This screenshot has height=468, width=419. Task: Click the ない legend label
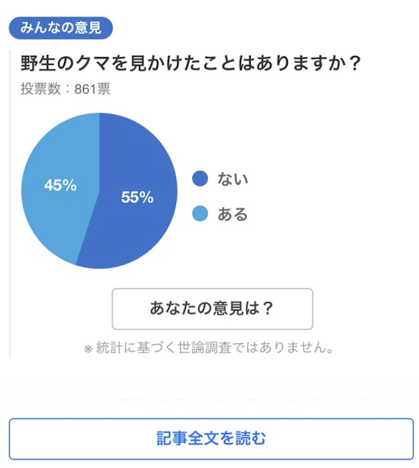click(x=233, y=179)
